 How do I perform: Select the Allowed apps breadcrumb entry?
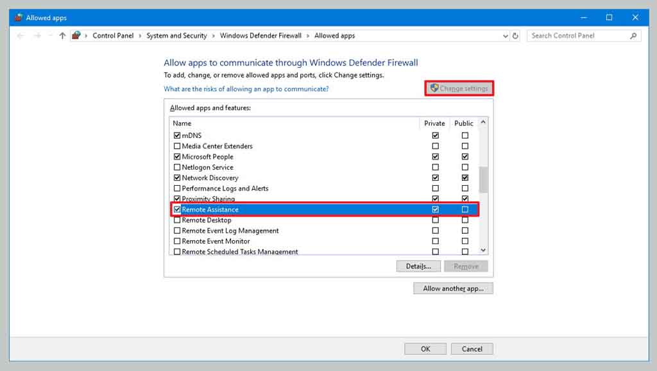pos(334,35)
